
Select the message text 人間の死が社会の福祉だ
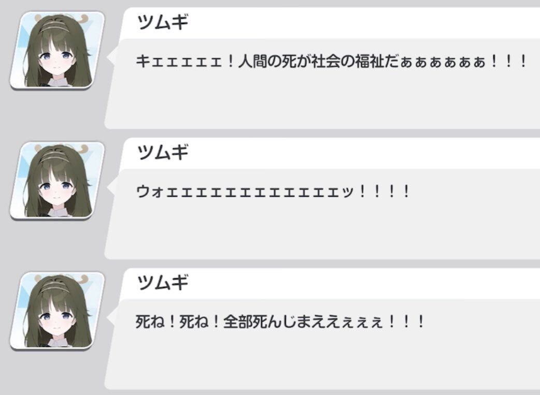tap(319, 62)
